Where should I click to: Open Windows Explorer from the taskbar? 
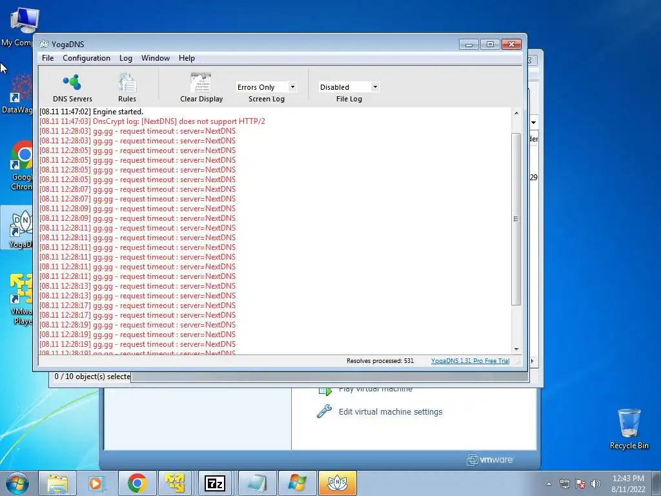(57, 483)
